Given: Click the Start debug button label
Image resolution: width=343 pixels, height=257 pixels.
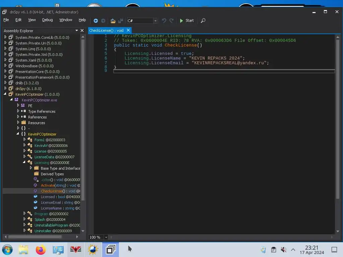Looking at the screenshot, I should [190, 20].
